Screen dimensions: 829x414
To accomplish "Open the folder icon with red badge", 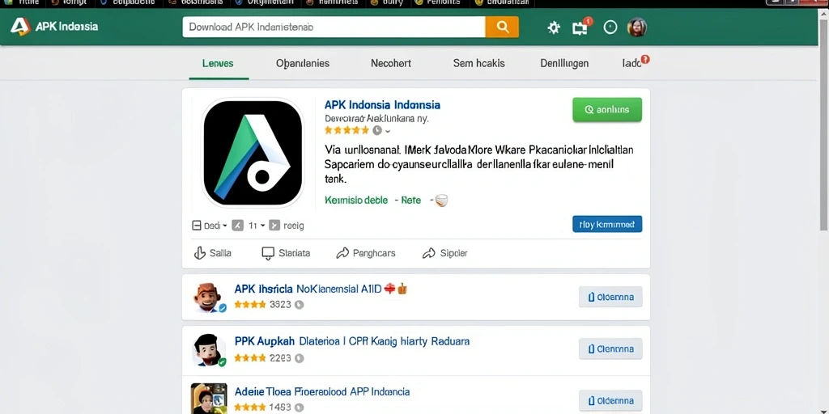I will [x=580, y=27].
